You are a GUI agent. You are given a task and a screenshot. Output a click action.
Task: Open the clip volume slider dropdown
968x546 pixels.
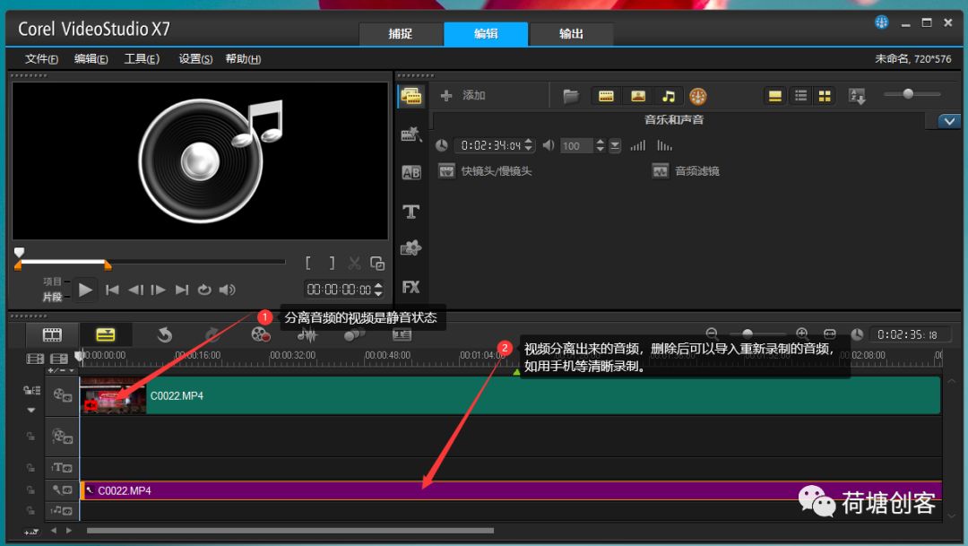[615, 145]
